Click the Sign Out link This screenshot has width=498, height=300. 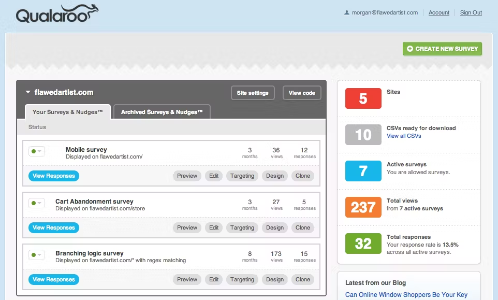471,13
